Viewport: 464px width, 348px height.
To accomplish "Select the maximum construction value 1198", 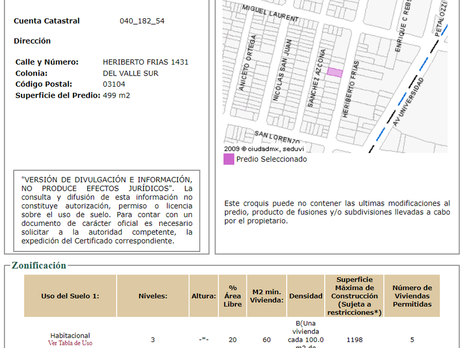I will pos(355,340).
